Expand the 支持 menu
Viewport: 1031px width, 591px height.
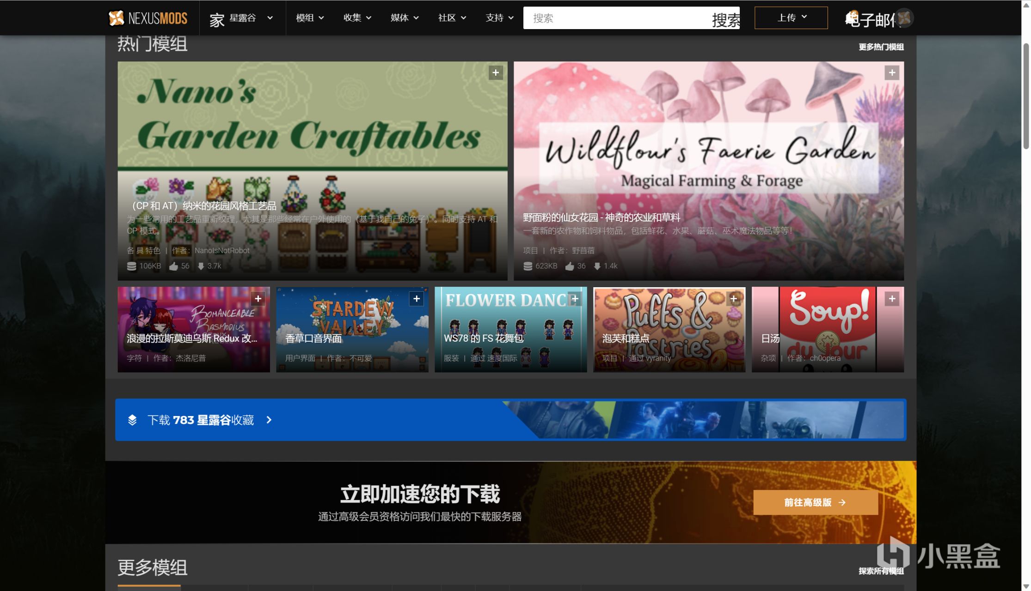pos(499,18)
